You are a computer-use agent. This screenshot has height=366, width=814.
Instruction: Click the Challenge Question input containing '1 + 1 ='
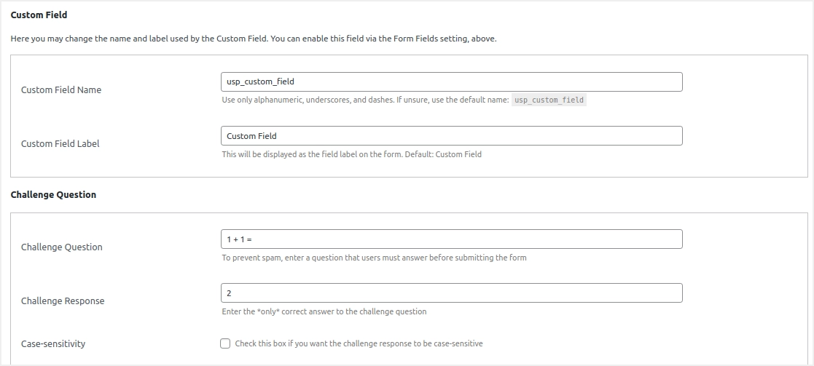coord(451,239)
